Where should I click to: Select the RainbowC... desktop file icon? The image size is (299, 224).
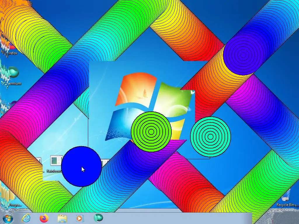pos(56,160)
